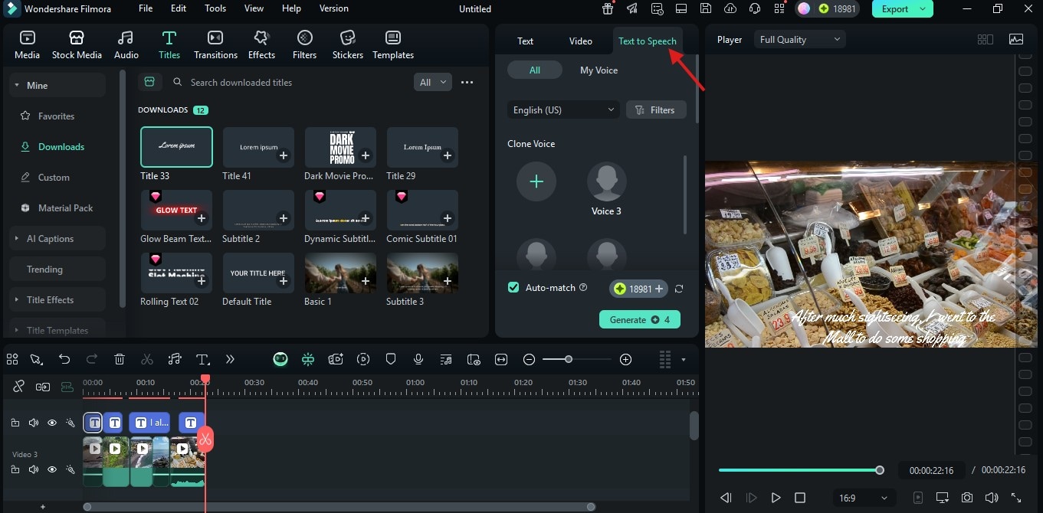Image resolution: width=1043 pixels, height=513 pixels.
Task: Open the Tools menu
Action: (215, 8)
